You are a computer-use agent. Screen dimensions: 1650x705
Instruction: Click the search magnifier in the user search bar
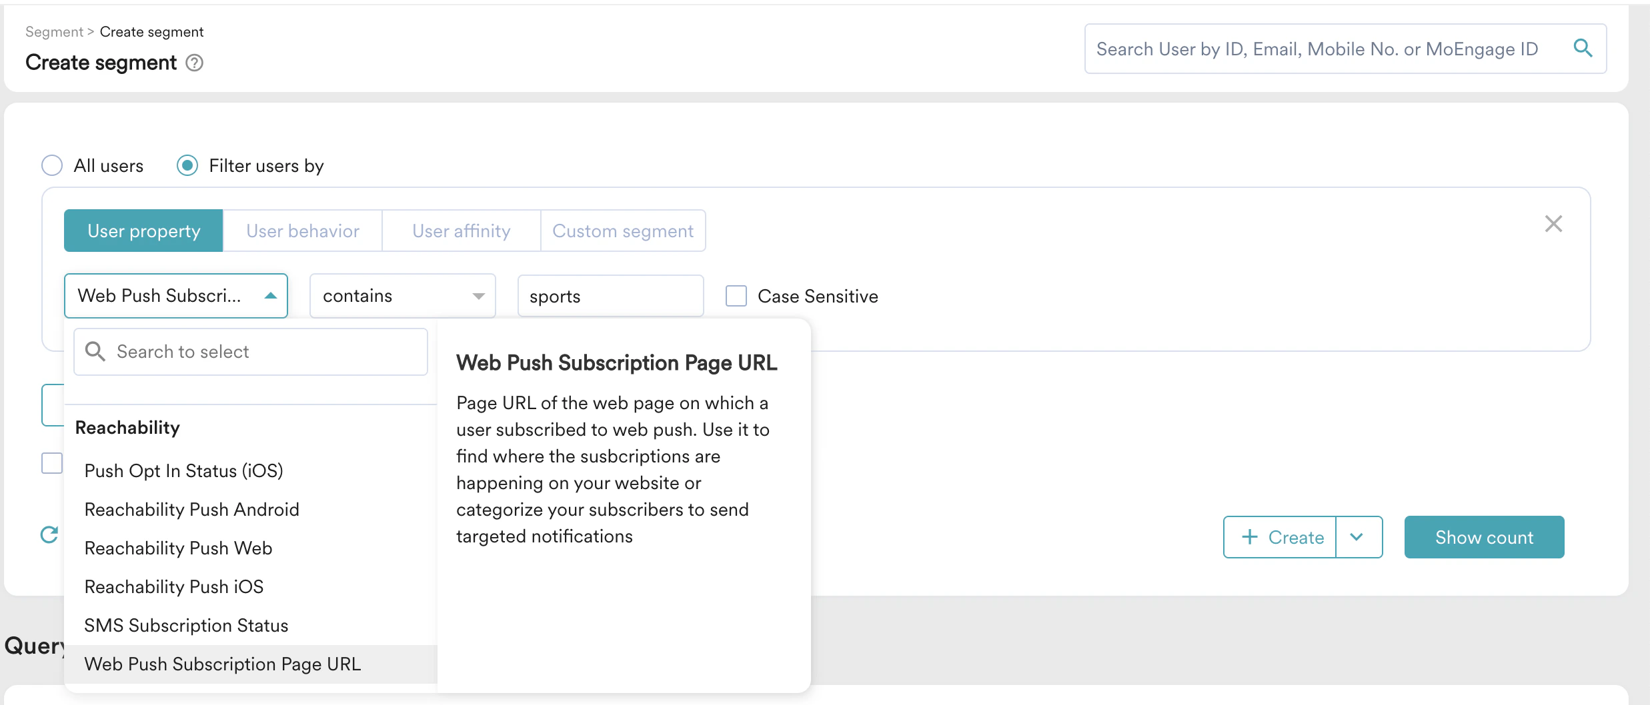1584,48
